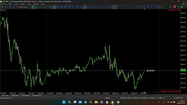187x105 pixels.
Task: Select the D1 timeframe
Action: tap(103, 7)
